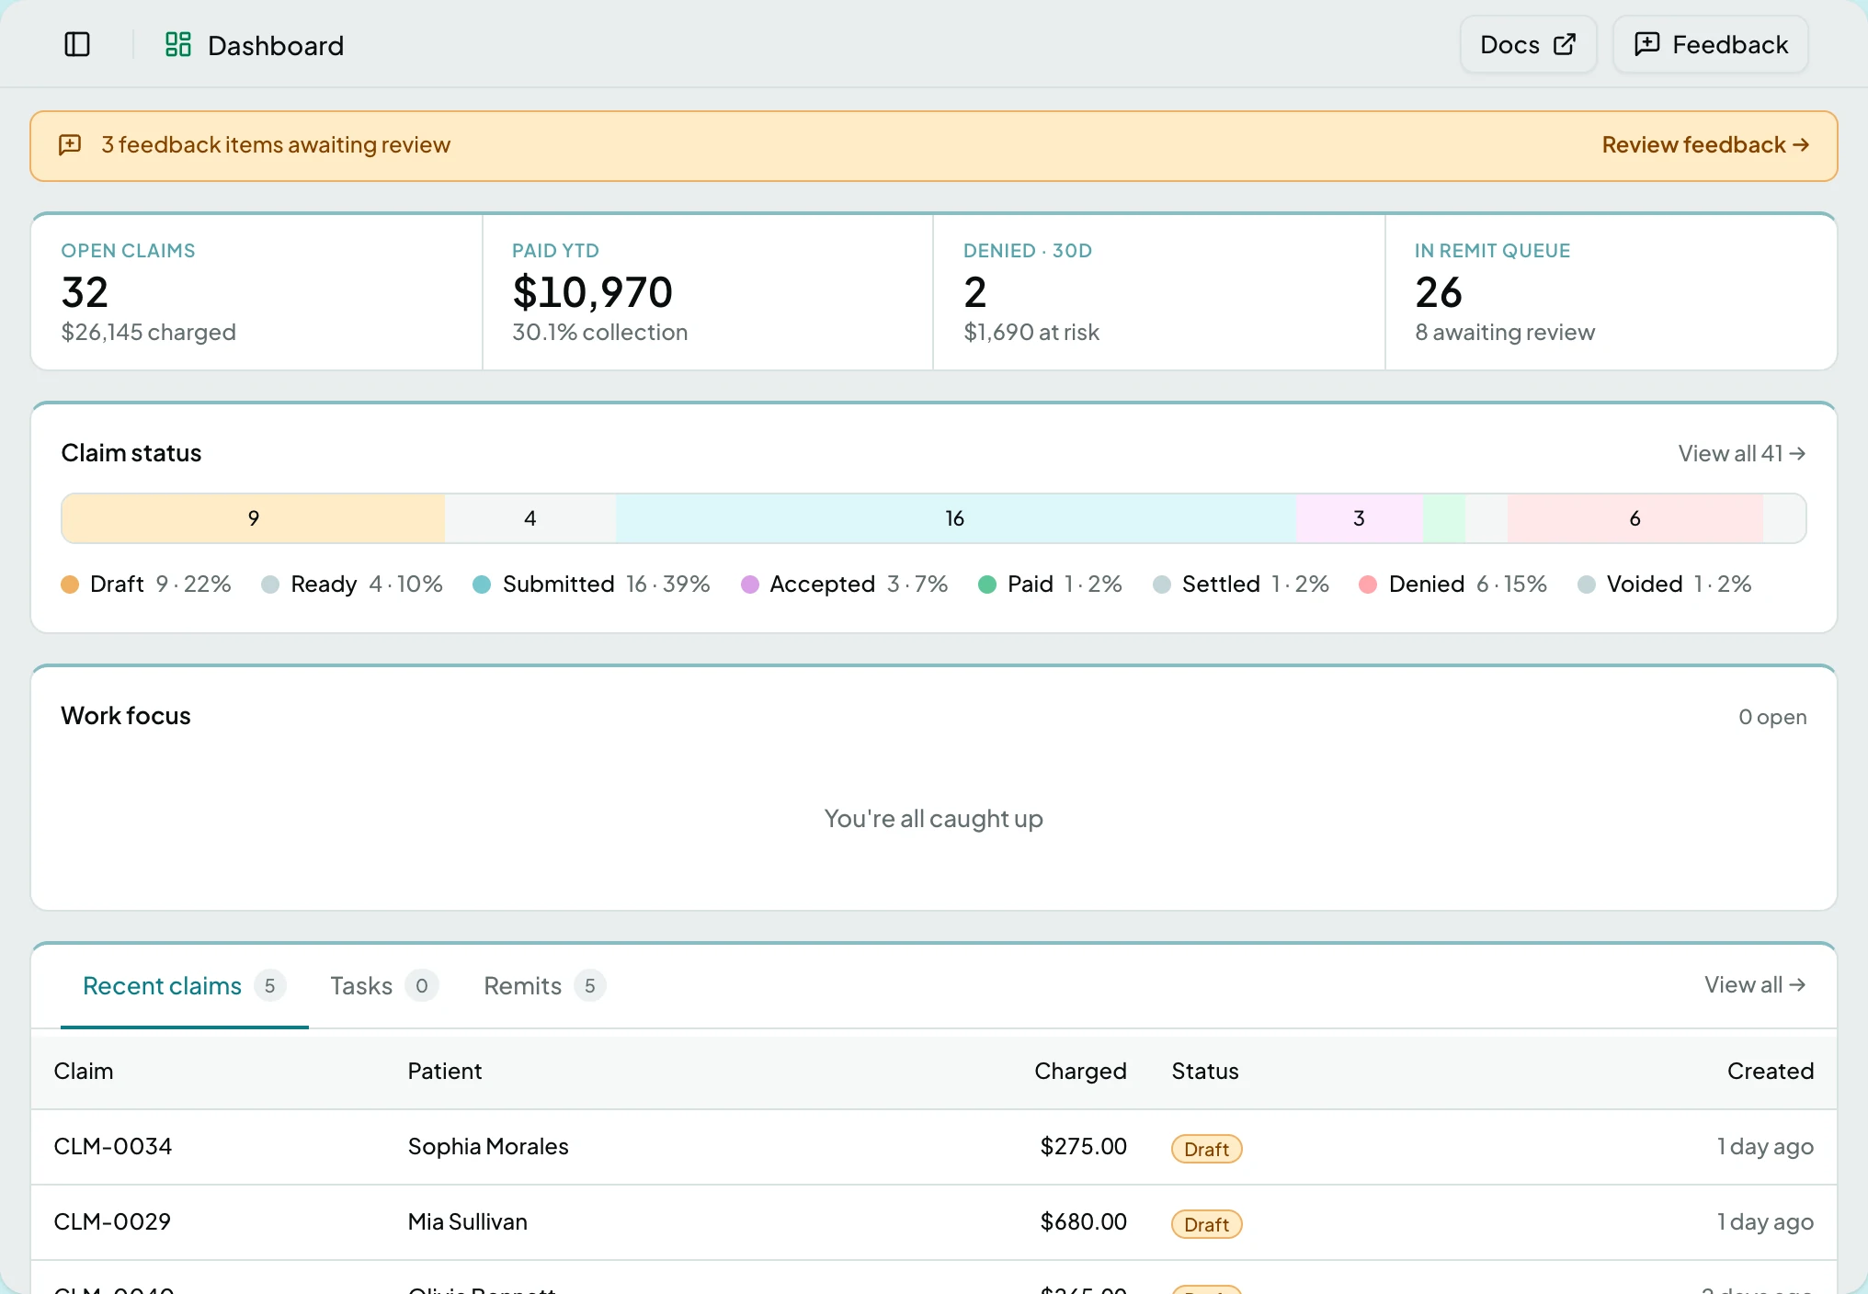1868x1294 pixels.
Task: Click the '30.1% collection' text
Action: [x=600, y=333]
